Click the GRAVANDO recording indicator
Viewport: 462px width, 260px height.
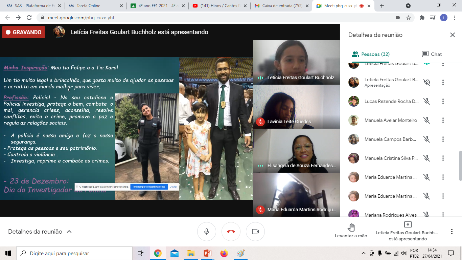(x=24, y=32)
